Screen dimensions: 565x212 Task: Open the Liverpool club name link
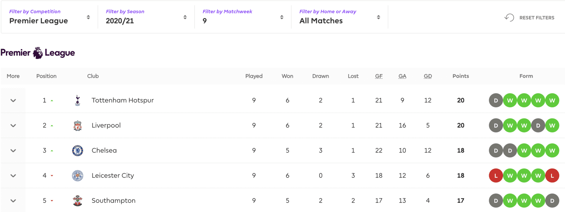pos(106,126)
